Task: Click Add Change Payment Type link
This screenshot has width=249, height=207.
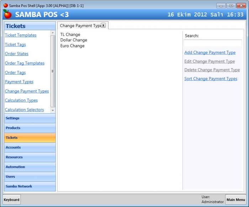Action: point(210,53)
